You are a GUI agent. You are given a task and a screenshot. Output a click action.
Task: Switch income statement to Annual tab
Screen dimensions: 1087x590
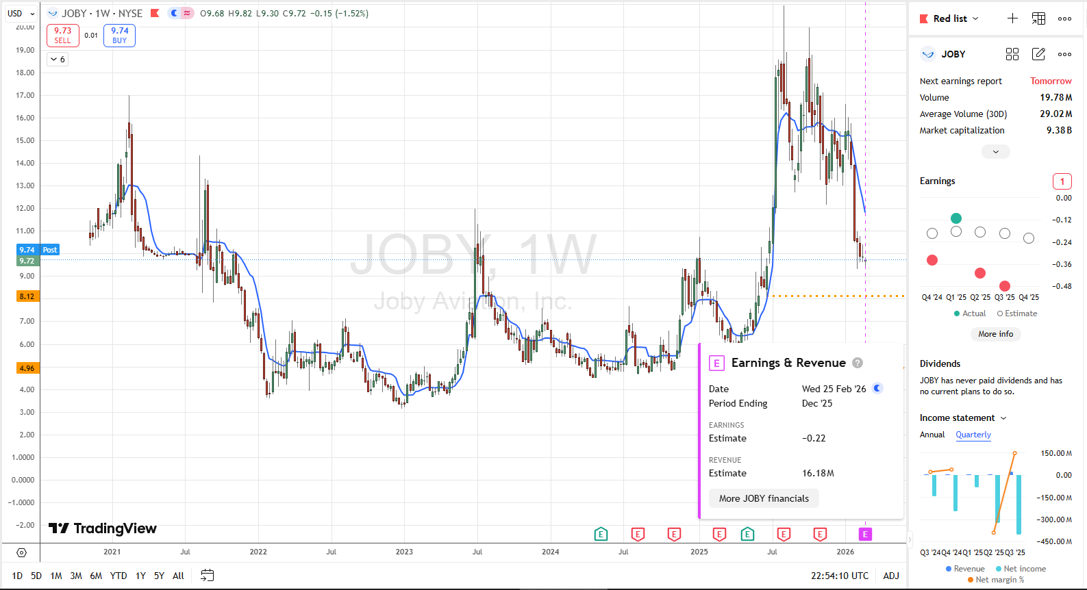[932, 435]
